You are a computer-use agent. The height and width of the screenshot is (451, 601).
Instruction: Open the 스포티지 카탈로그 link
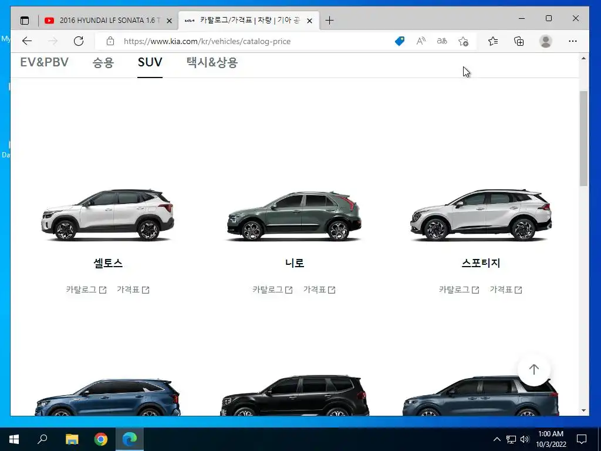tap(459, 290)
